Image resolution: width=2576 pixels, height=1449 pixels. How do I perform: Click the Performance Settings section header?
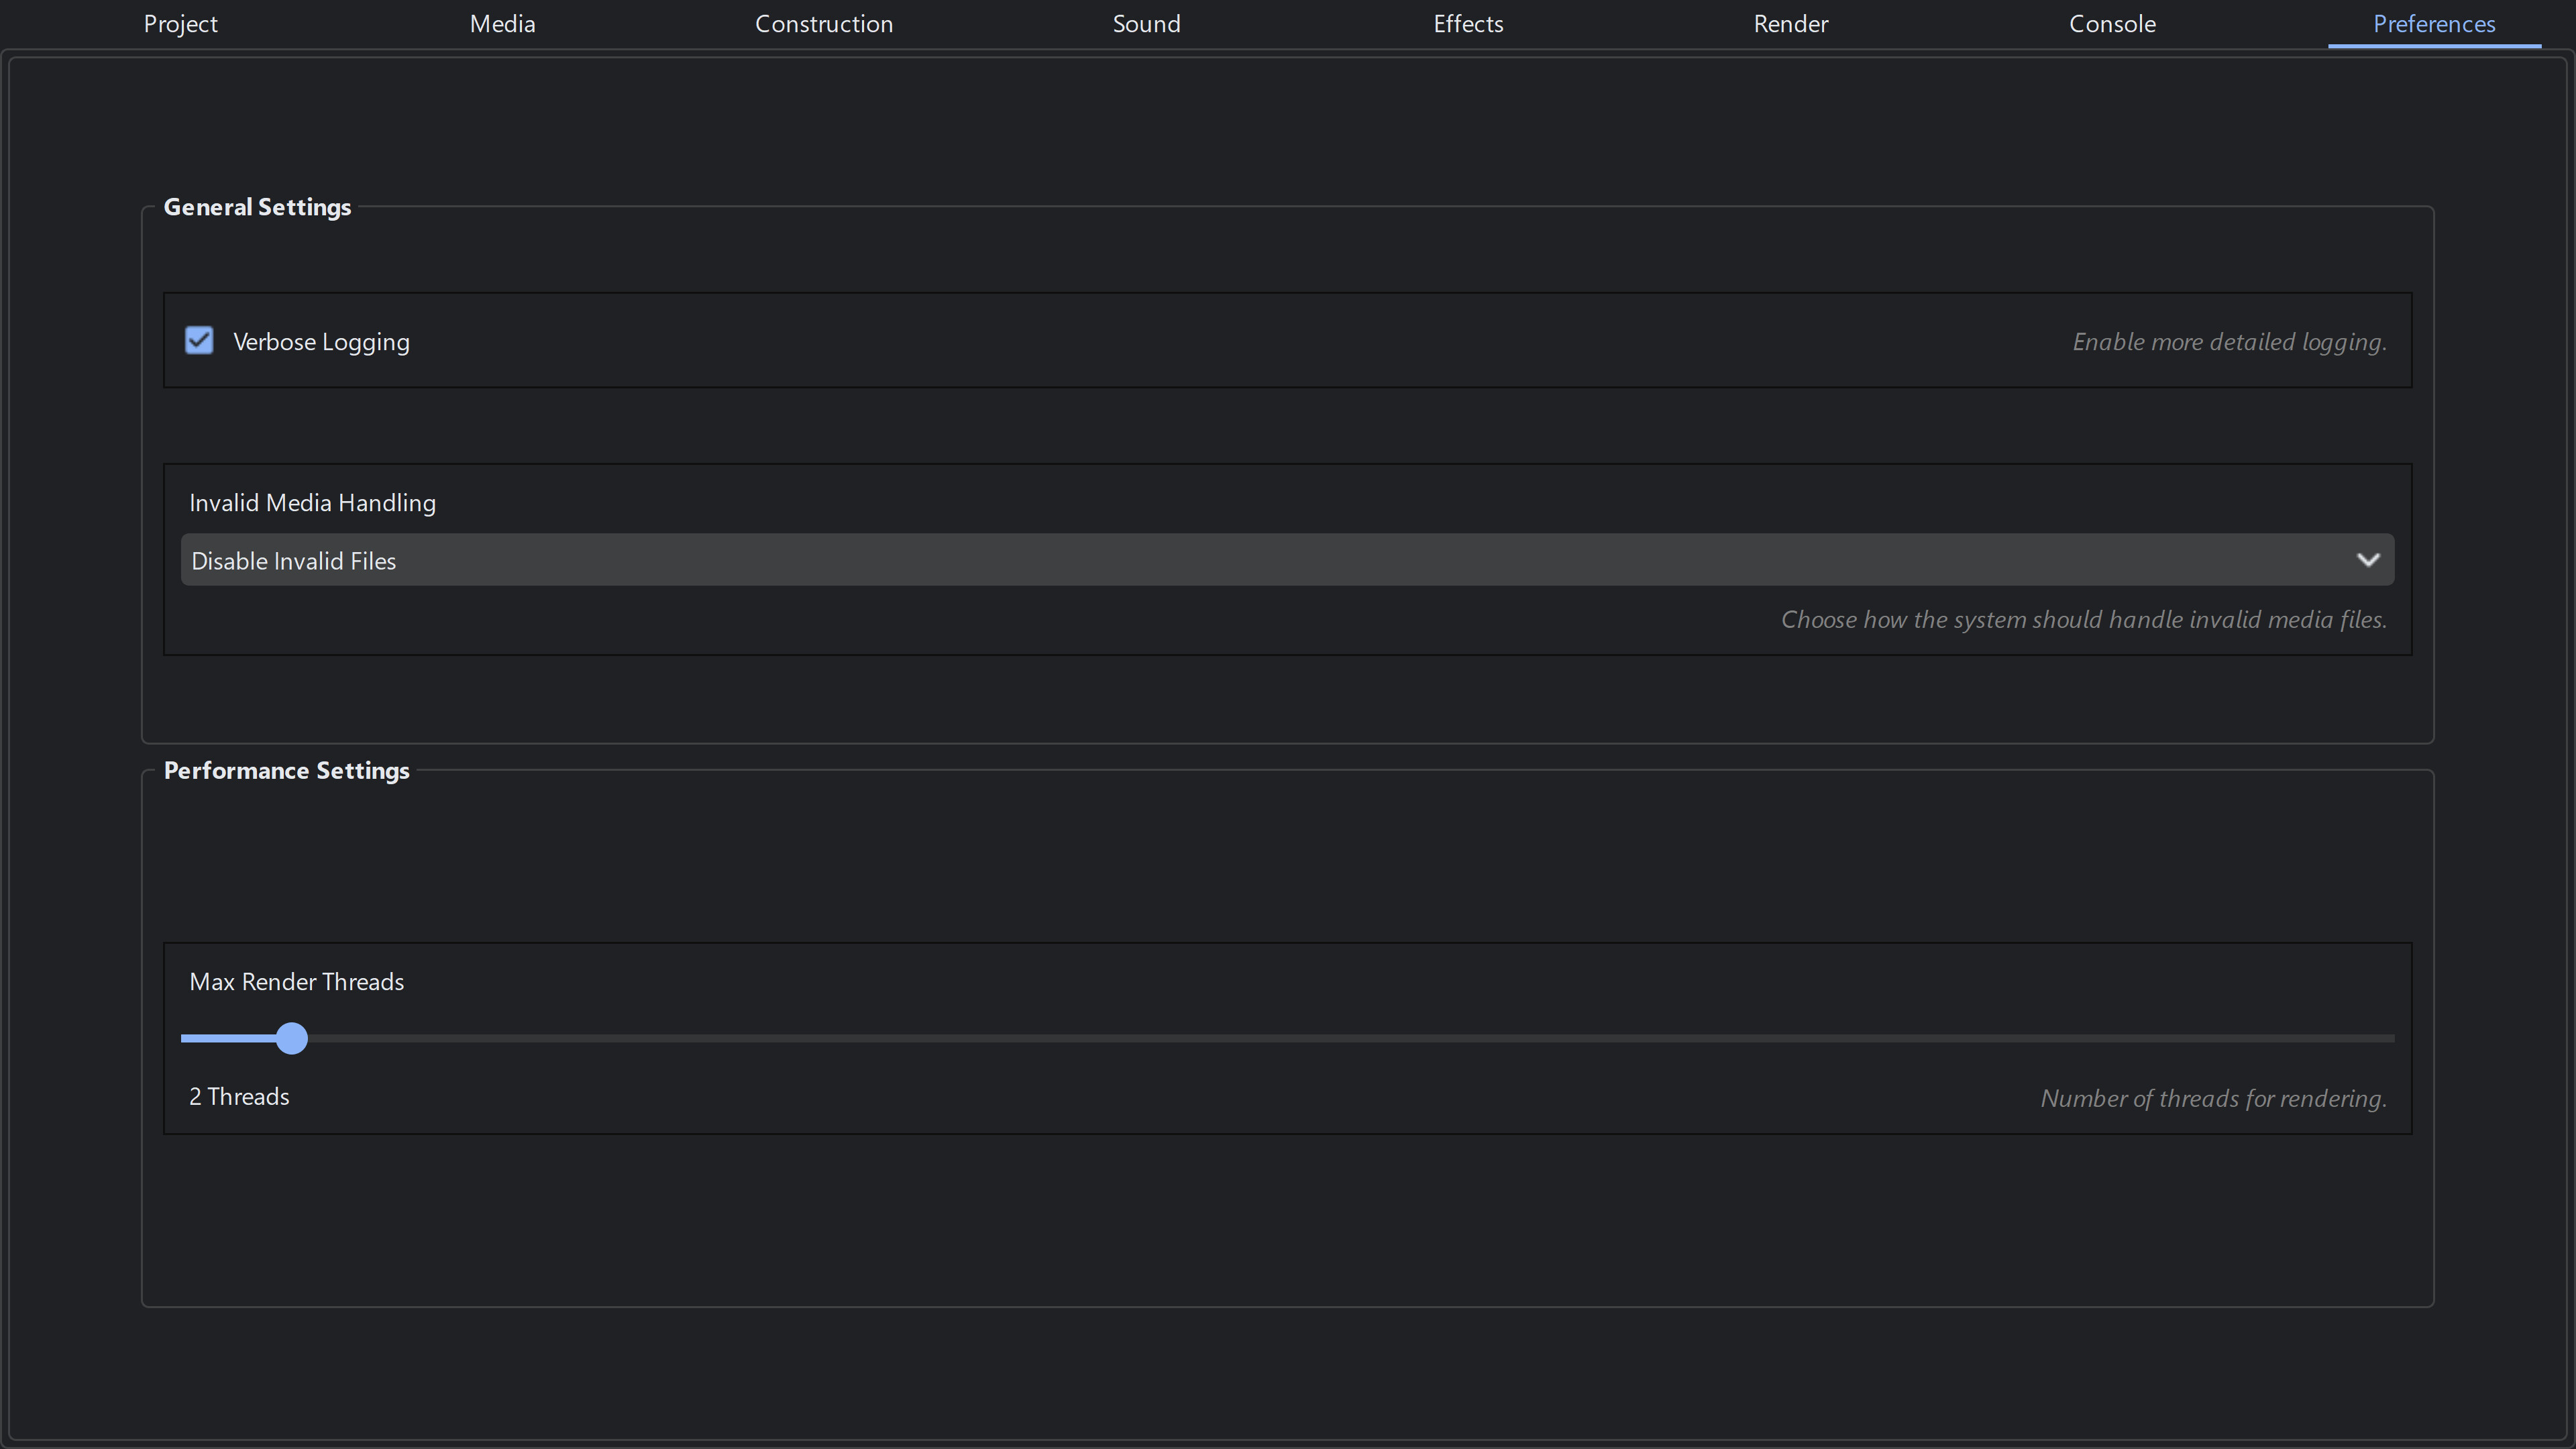click(x=286, y=770)
